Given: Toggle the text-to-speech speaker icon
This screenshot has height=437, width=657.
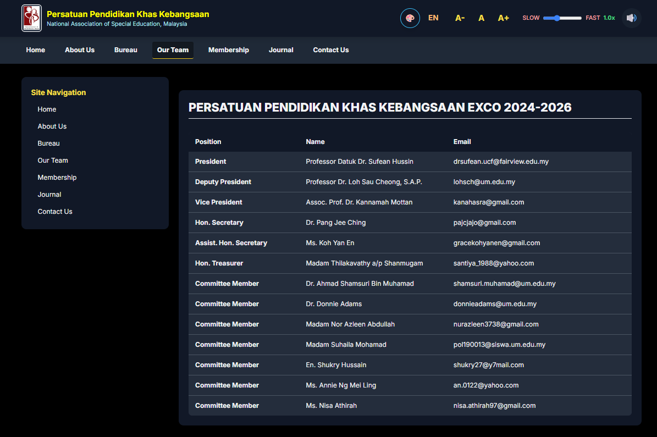Looking at the screenshot, I should click(631, 18).
